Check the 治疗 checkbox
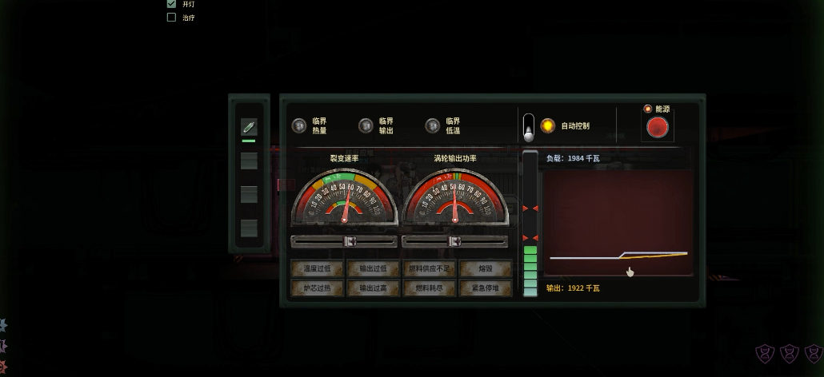Screen dimensions: 824x377 tap(171, 18)
